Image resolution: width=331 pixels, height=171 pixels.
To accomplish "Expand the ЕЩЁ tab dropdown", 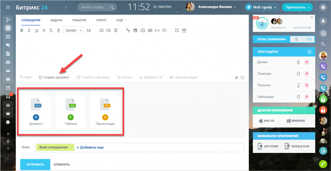I will [121, 20].
